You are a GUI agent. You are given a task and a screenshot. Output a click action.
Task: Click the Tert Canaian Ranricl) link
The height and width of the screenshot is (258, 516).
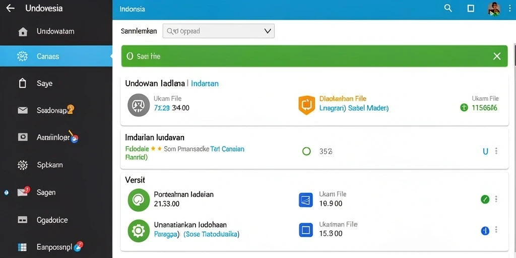185,153
